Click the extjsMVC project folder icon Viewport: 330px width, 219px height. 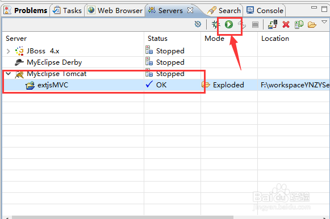click(x=30, y=85)
